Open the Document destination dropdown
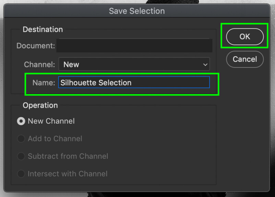 pyautogui.click(x=134, y=45)
